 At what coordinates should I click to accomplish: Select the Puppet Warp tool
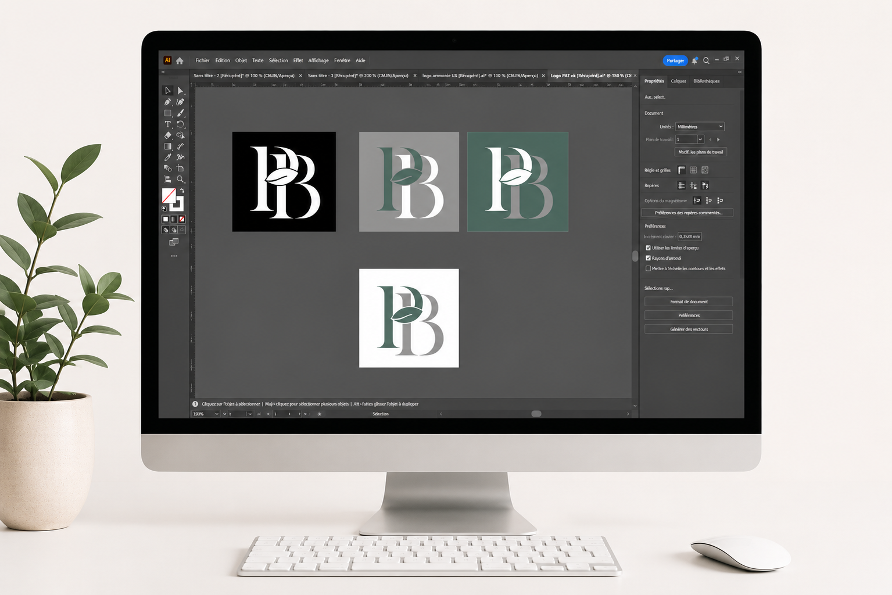pos(181,157)
